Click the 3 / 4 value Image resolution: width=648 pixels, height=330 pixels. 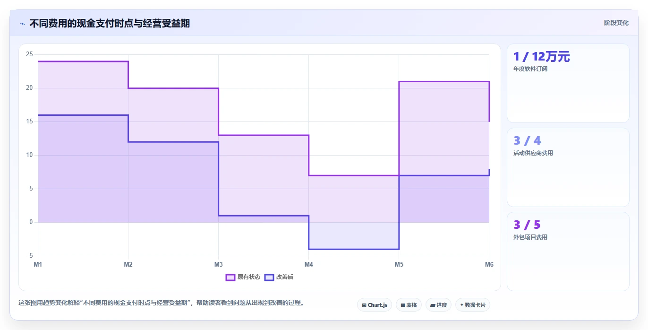527,141
